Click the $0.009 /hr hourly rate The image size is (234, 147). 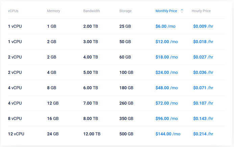(203, 26)
